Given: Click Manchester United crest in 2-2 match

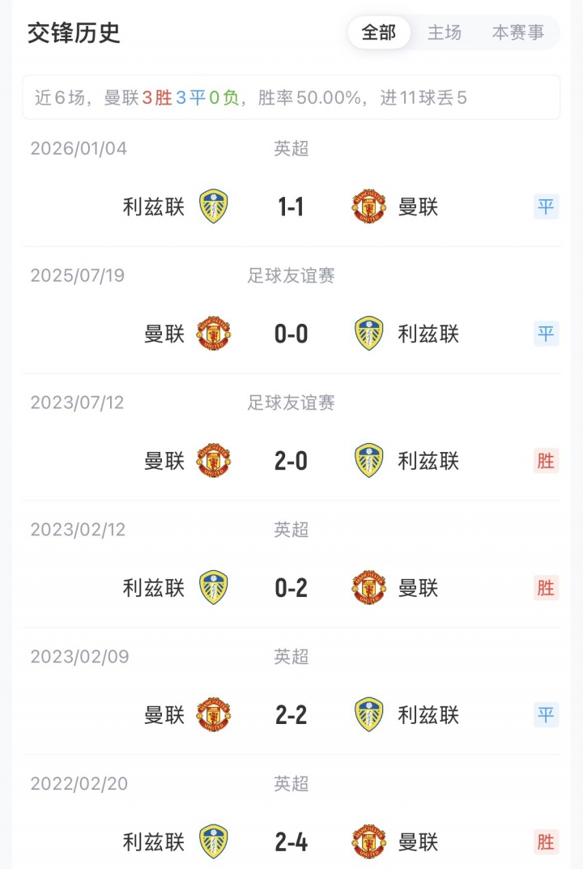Looking at the screenshot, I should pos(214,715).
